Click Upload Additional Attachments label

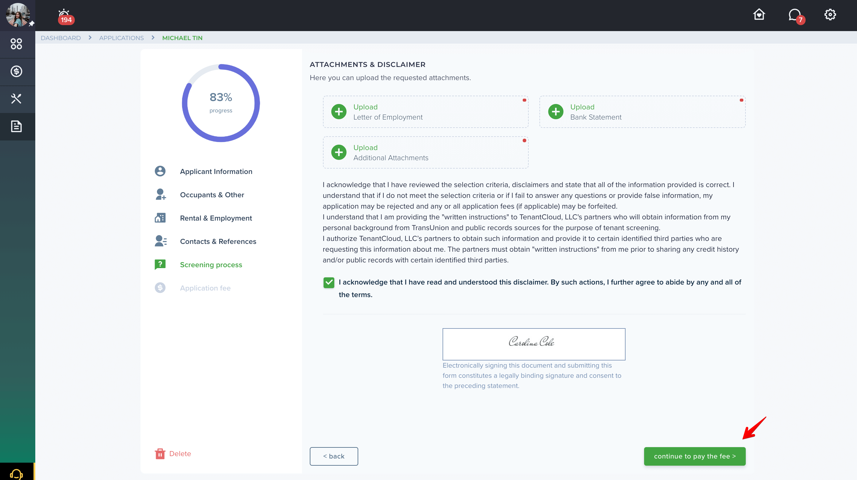click(391, 153)
